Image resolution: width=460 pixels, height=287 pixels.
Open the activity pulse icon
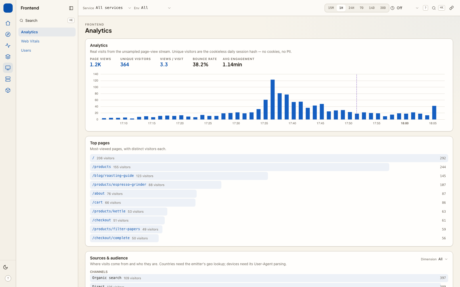click(8, 46)
